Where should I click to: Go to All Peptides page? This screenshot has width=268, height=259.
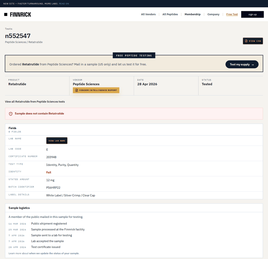click(170, 14)
